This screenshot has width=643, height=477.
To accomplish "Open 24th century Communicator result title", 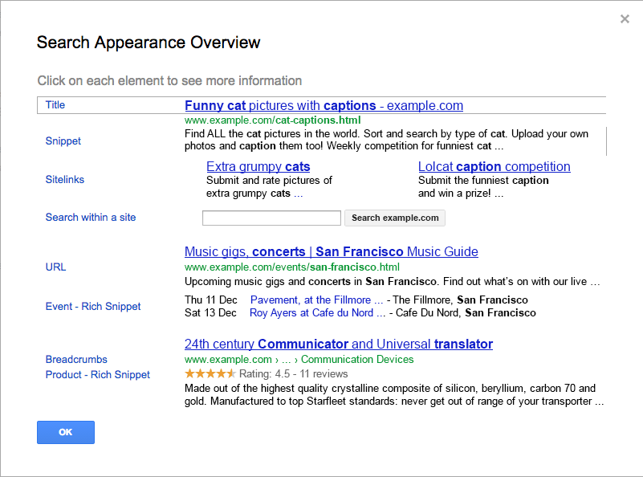I will [338, 344].
